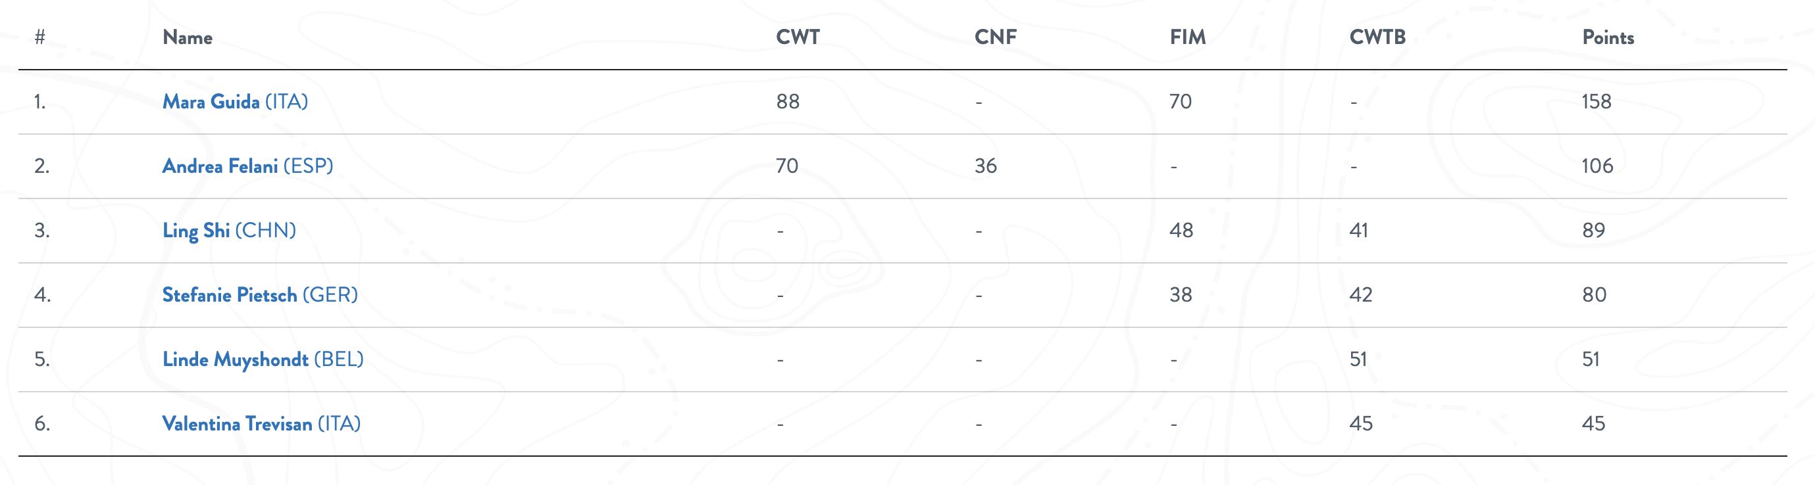Click the FIM column header
This screenshot has height=485, width=1815.
point(1188,37)
